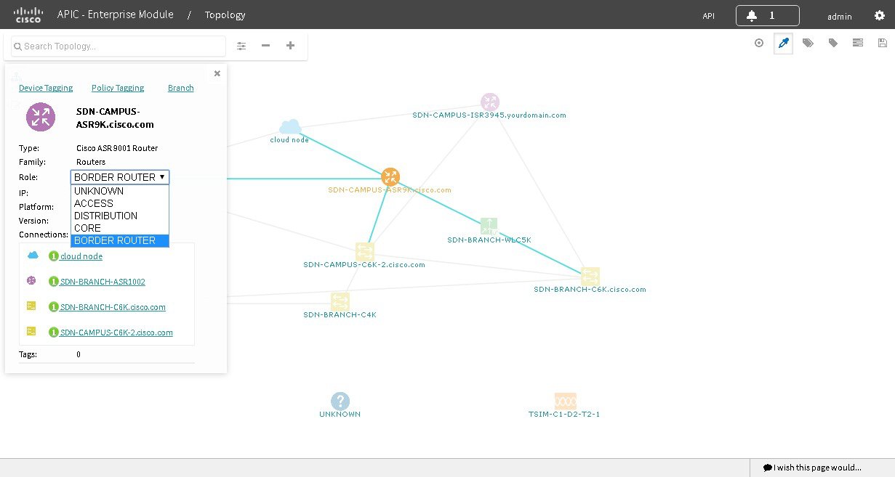Screen dimensions: 895x477
Task: Open the settings gear menu
Action: click(x=879, y=15)
